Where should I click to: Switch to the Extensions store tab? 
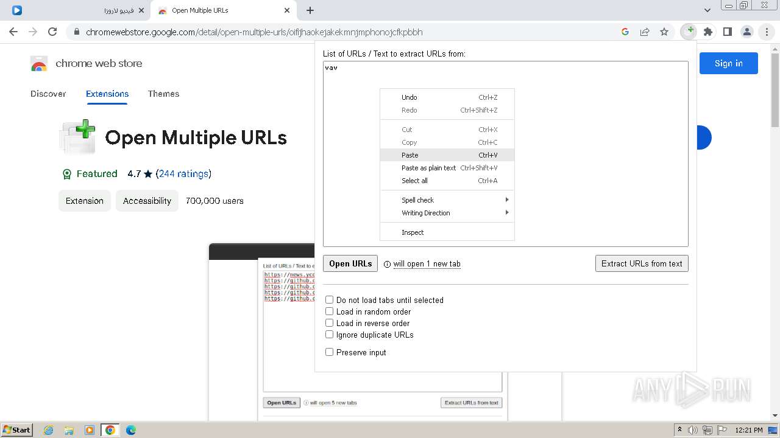[x=107, y=94]
